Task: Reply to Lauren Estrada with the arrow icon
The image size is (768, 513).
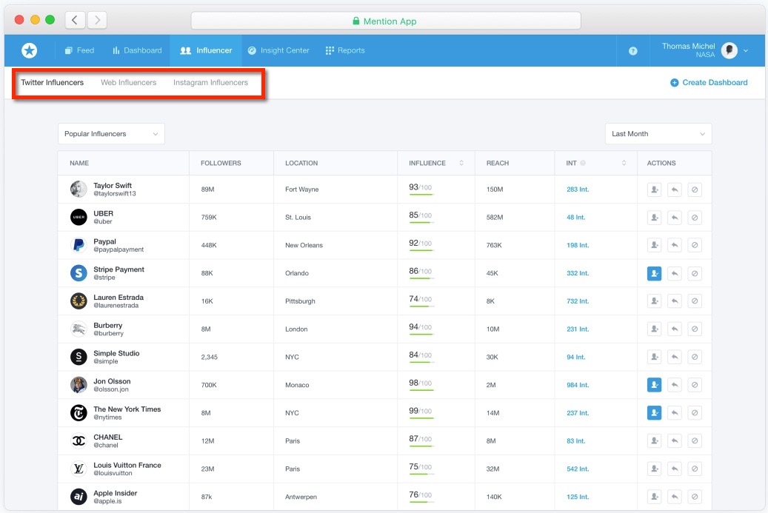Action: 675,301
